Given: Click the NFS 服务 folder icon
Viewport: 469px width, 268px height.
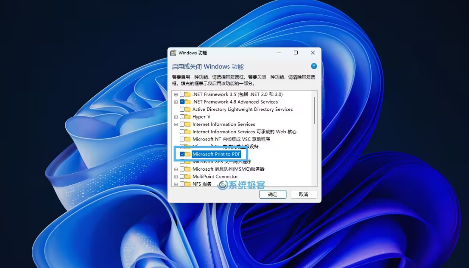Looking at the screenshot, I should [187, 184].
